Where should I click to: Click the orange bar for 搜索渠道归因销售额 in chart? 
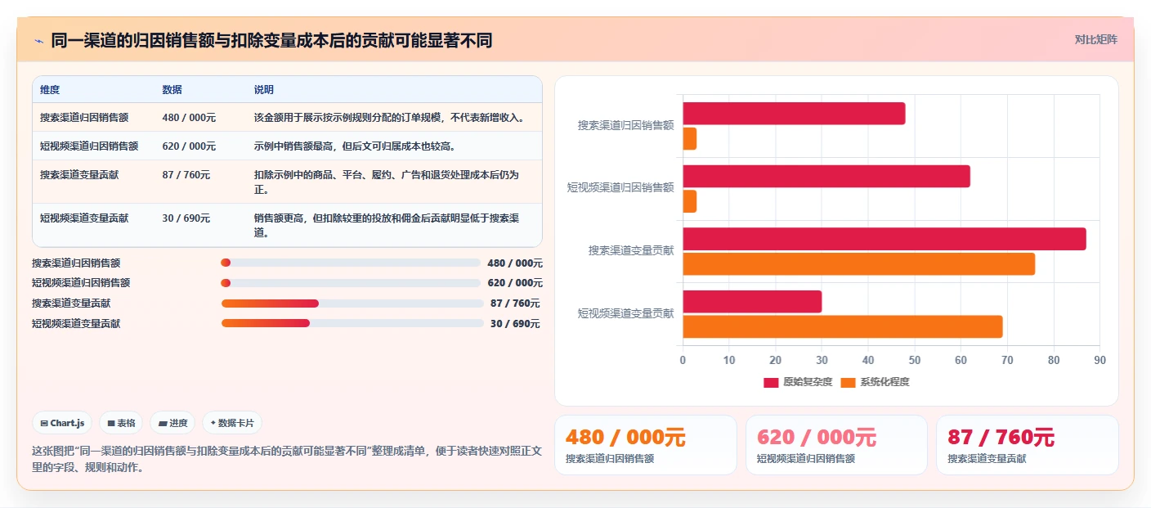coord(690,138)
